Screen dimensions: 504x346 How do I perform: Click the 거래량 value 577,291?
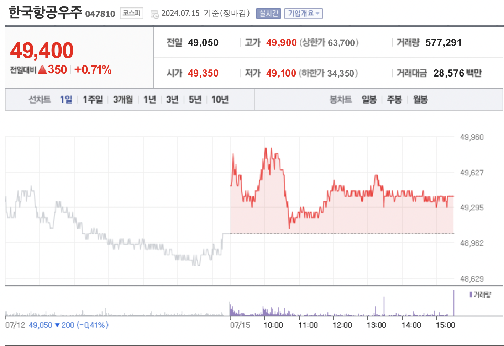click(443, 43)
